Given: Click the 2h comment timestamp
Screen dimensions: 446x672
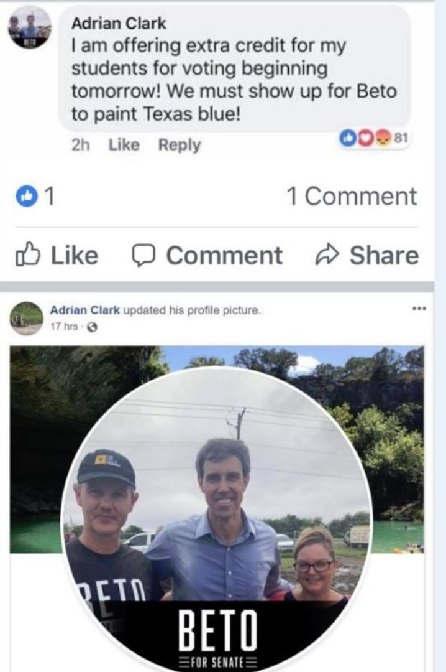Looking at the screenshot, I should (x=81, y=145).
